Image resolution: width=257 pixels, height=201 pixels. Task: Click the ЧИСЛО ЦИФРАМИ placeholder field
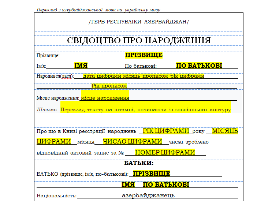pyautogui.click(x=132, y=141)
